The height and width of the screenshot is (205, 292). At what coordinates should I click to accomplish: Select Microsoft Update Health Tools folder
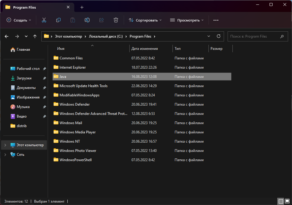tap(142, 86)
